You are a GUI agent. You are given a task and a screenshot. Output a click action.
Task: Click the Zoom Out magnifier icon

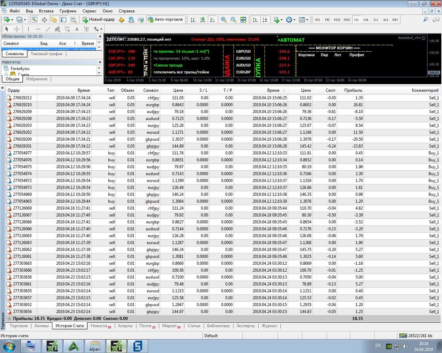pyautogui.click(x=233, y=20)
